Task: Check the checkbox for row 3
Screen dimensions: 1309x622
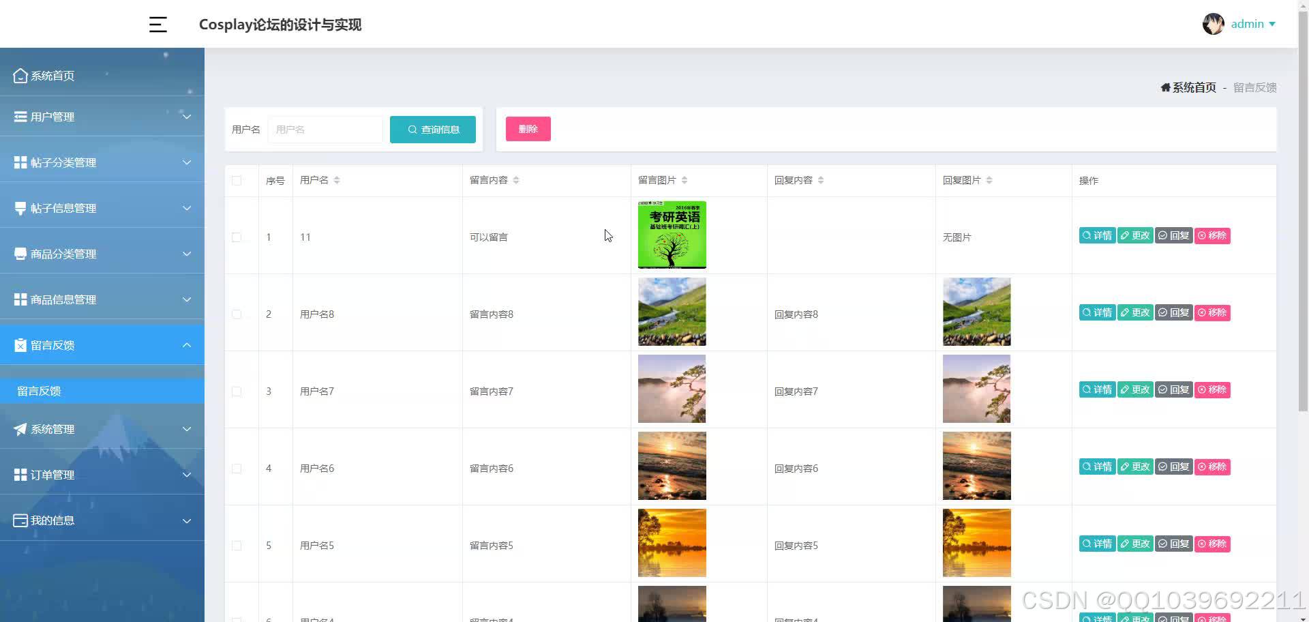Action: click(x=237, y=391)
